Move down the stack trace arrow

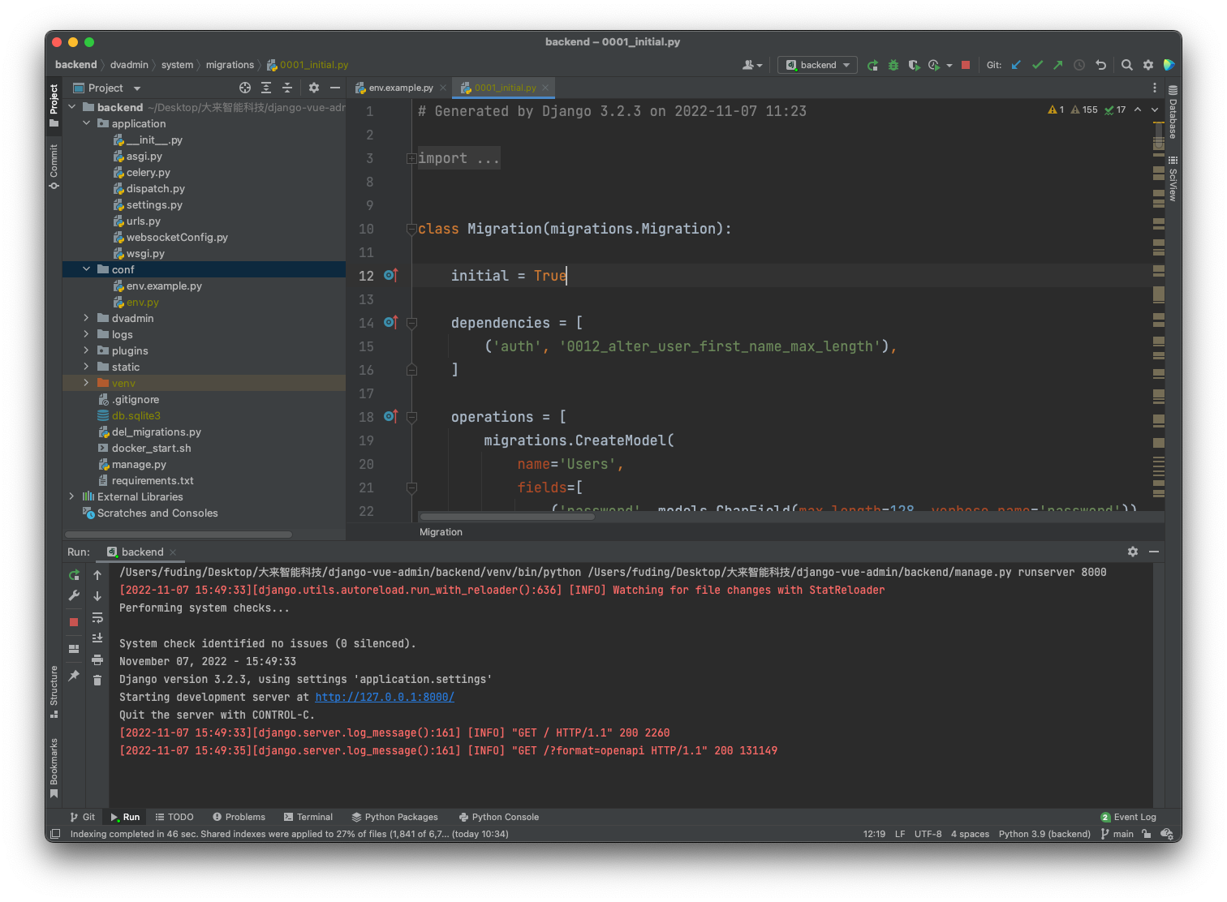coord(97,596)
